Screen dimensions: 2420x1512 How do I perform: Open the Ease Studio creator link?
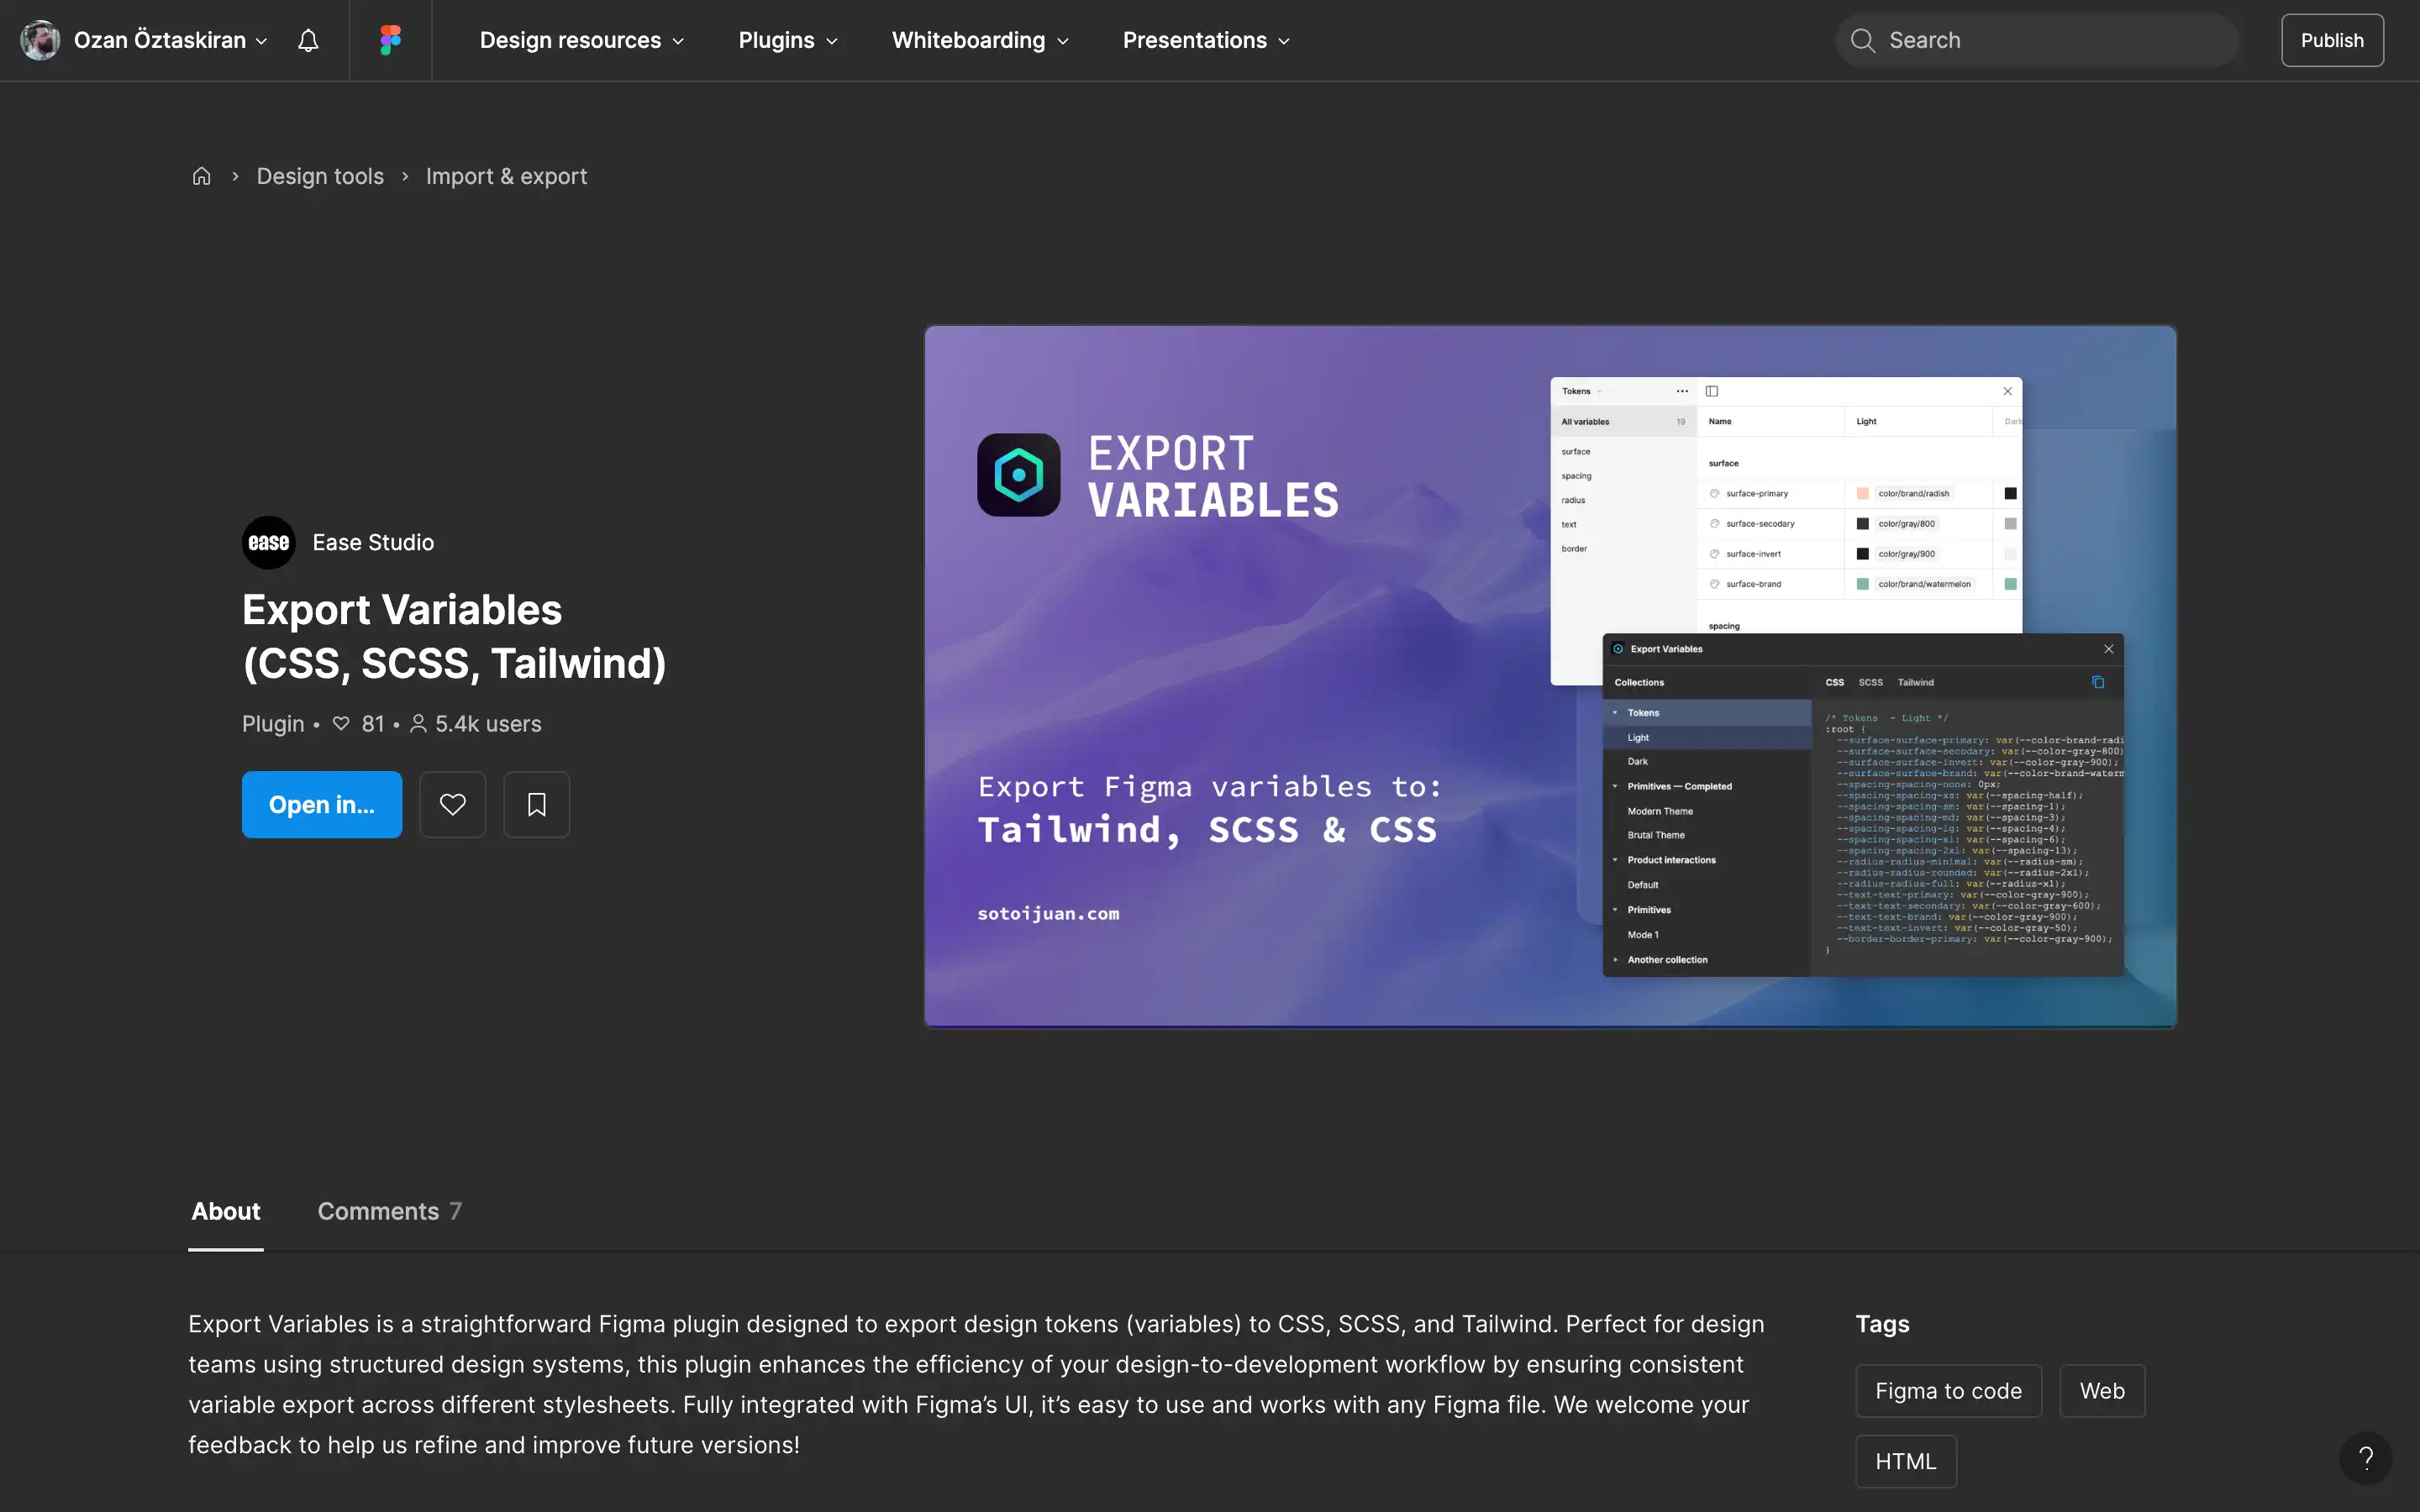coord(373,542)
